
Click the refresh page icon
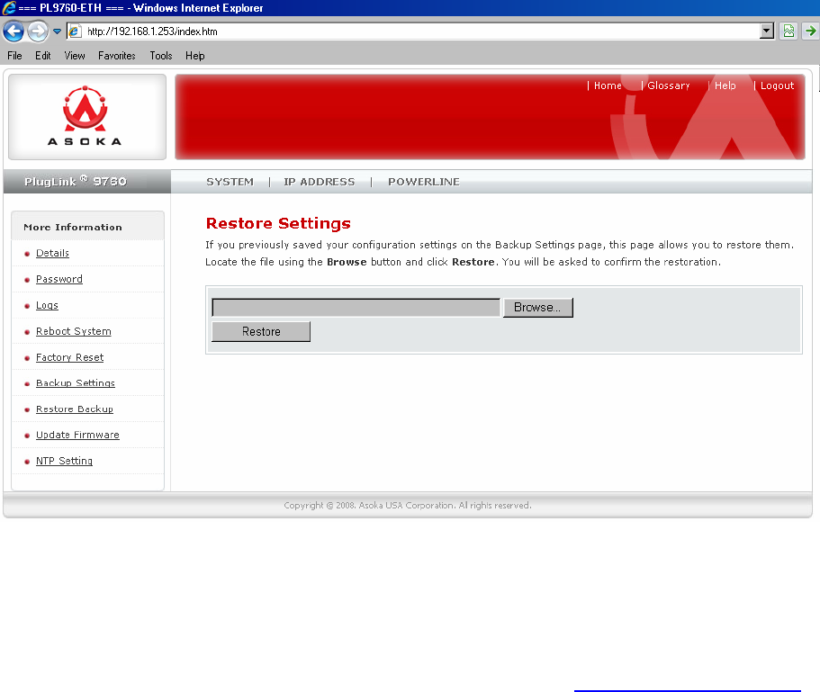click(x=788, y=31)
